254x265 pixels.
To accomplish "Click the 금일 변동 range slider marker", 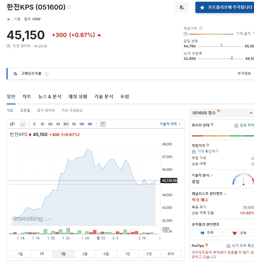I will pos(221,45).
